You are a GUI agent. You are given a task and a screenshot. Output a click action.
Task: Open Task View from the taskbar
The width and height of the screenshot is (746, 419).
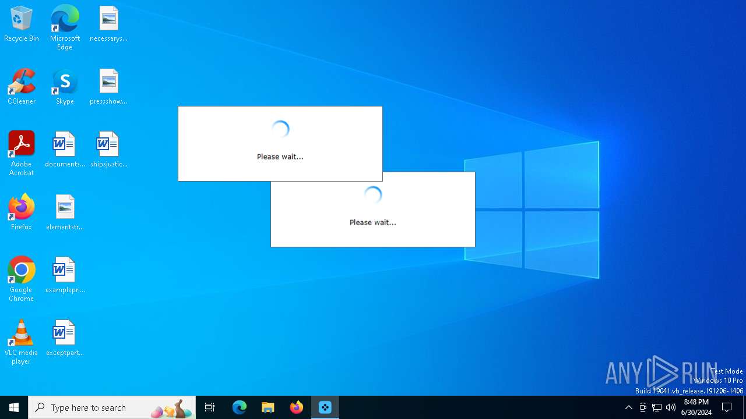[x=210, y=407]
